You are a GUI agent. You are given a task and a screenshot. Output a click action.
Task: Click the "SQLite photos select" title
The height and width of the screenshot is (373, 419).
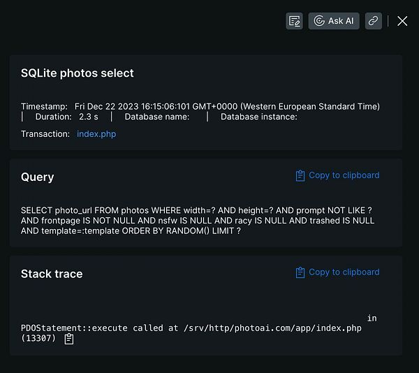78,73
